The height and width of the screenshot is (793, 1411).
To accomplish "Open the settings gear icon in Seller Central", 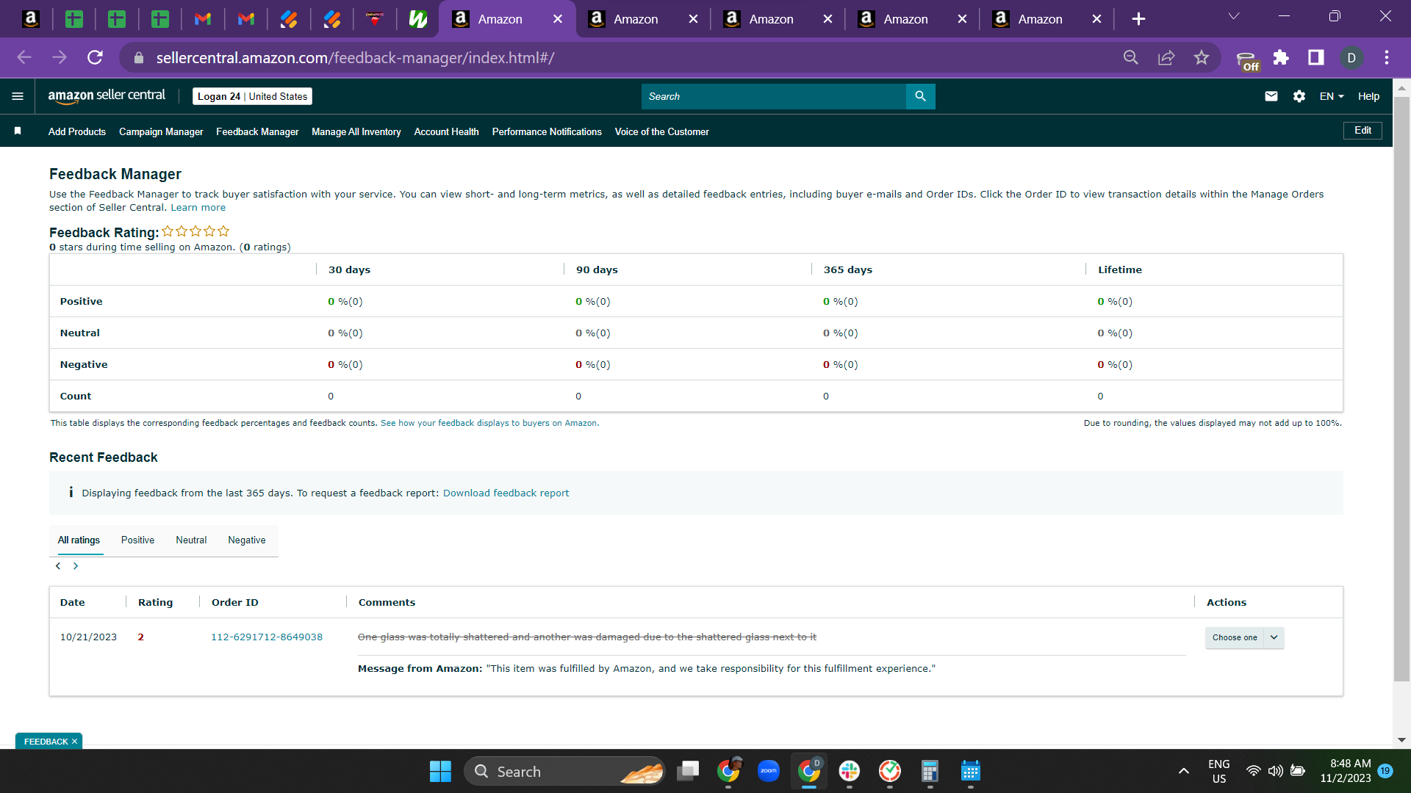I will click(1299, 96).
